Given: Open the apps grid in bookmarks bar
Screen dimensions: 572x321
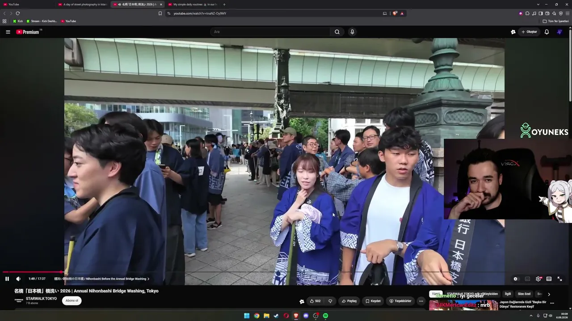Looking at the screenshot, I should pyautogui.click(x=4, y=21).
